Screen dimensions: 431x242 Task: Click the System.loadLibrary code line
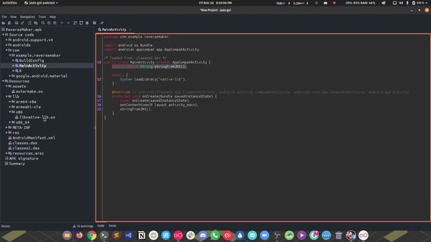[x=153, y=79]
